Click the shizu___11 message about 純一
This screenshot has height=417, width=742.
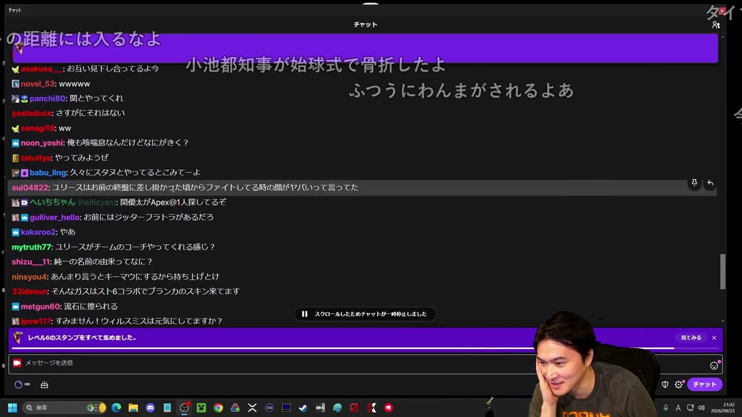click(103, 262)
